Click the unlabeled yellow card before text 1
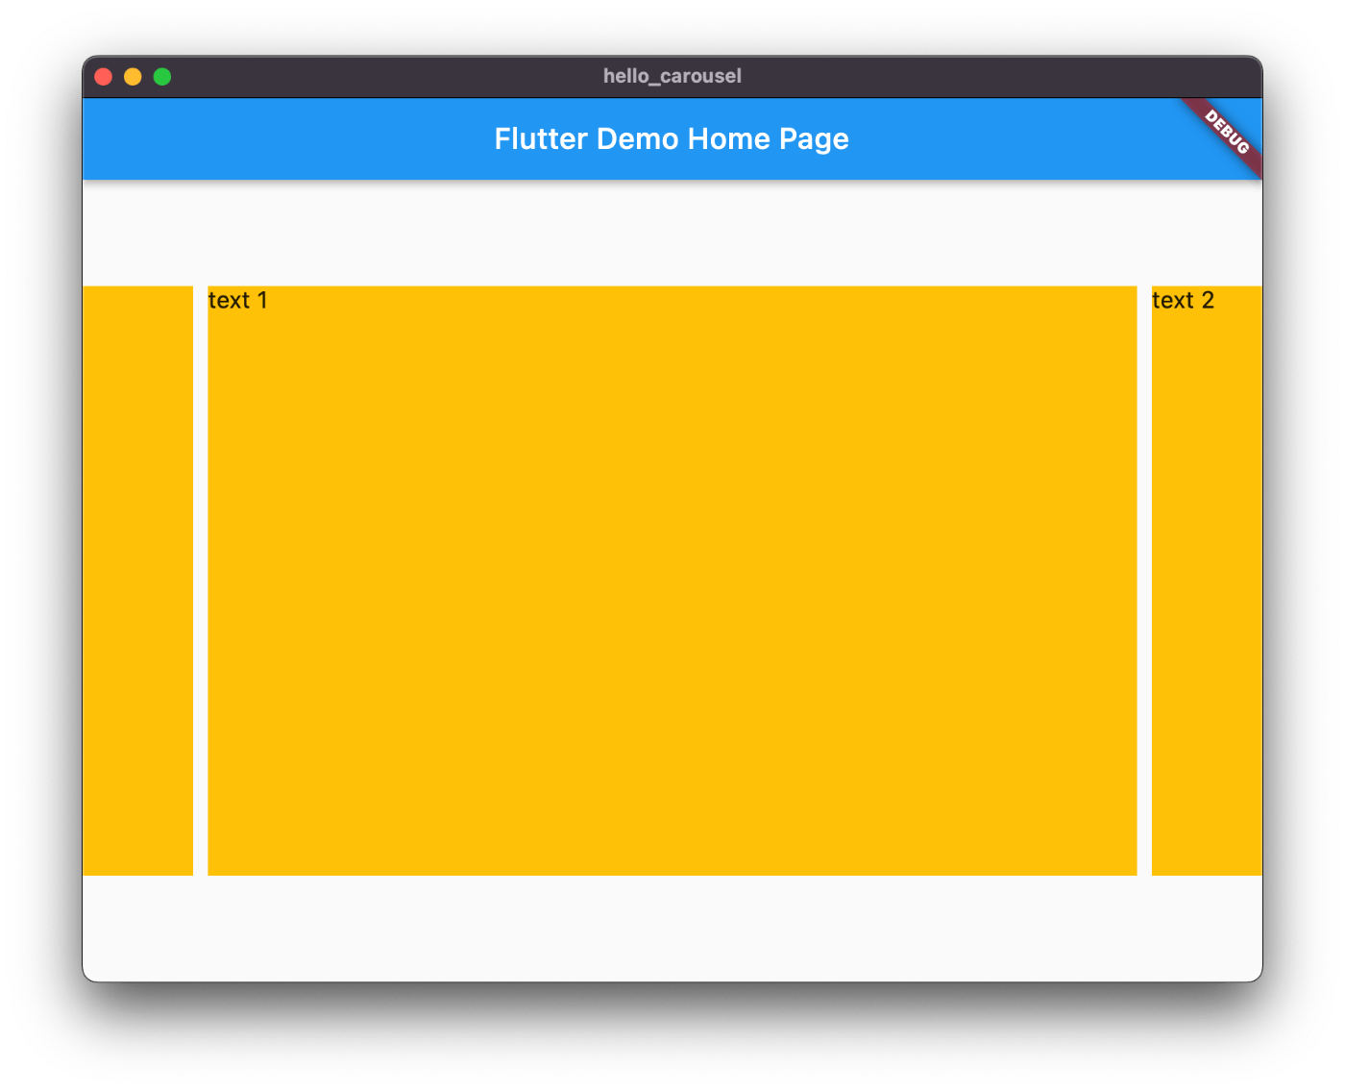Viewport: 1345px width, 1091px height. tap(137, 581)
